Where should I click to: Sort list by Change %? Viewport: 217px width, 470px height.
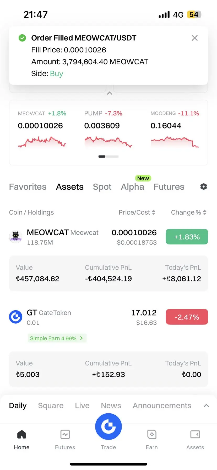189,212
